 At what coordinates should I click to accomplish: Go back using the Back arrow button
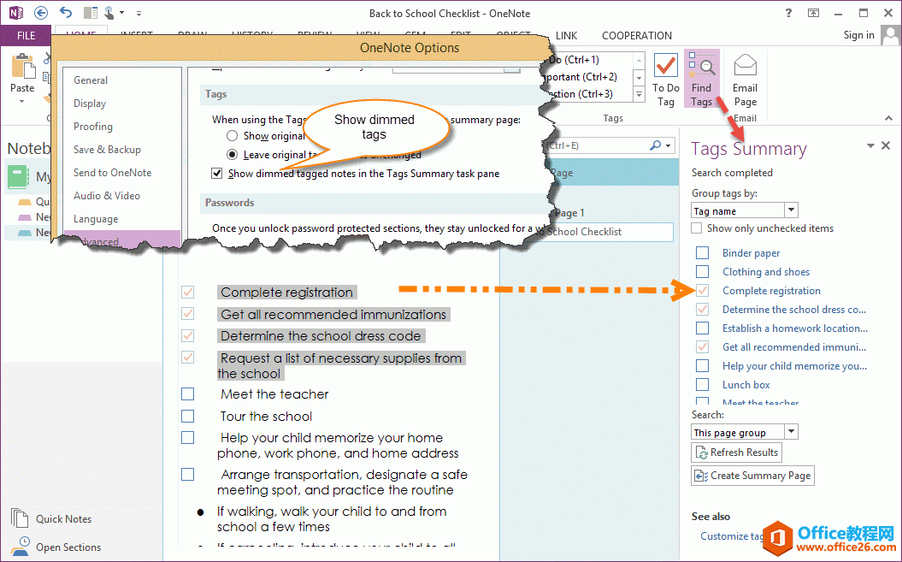point(40,13)
